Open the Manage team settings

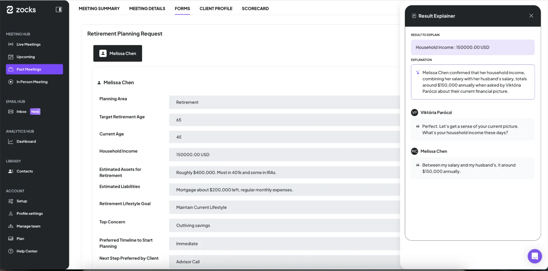[28, 226]
